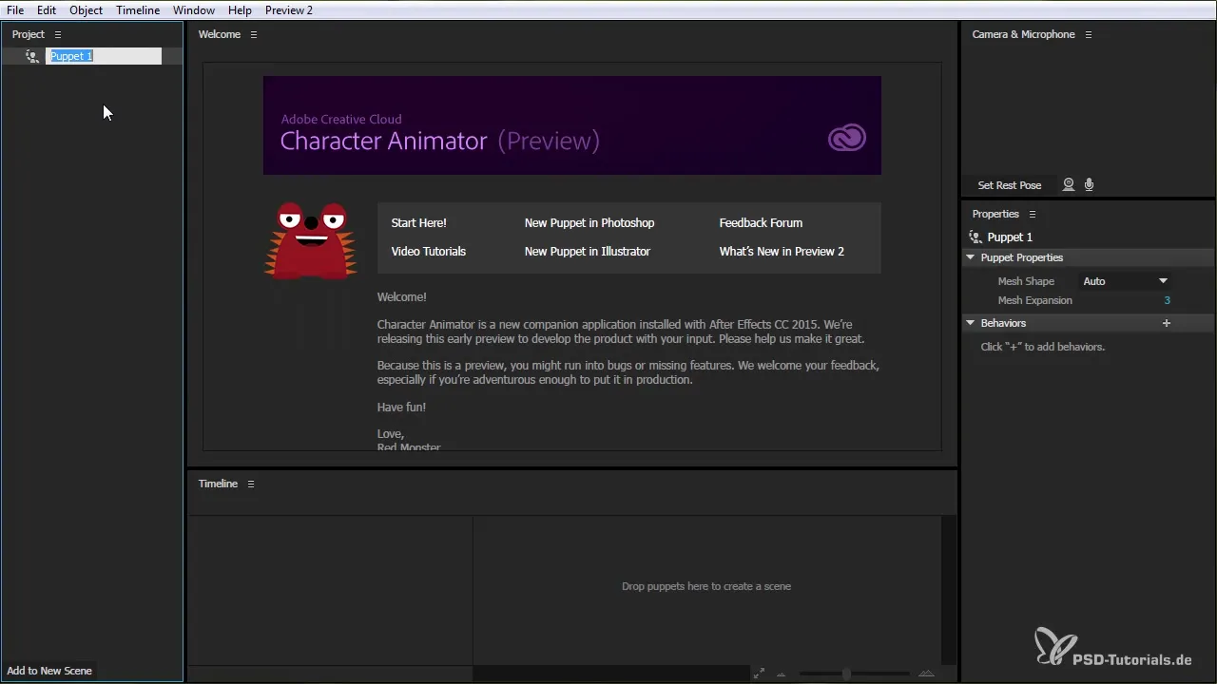Click New Puppet in Photoshop link
Viewport: 1217px width, 684px height.
(589, 223)
